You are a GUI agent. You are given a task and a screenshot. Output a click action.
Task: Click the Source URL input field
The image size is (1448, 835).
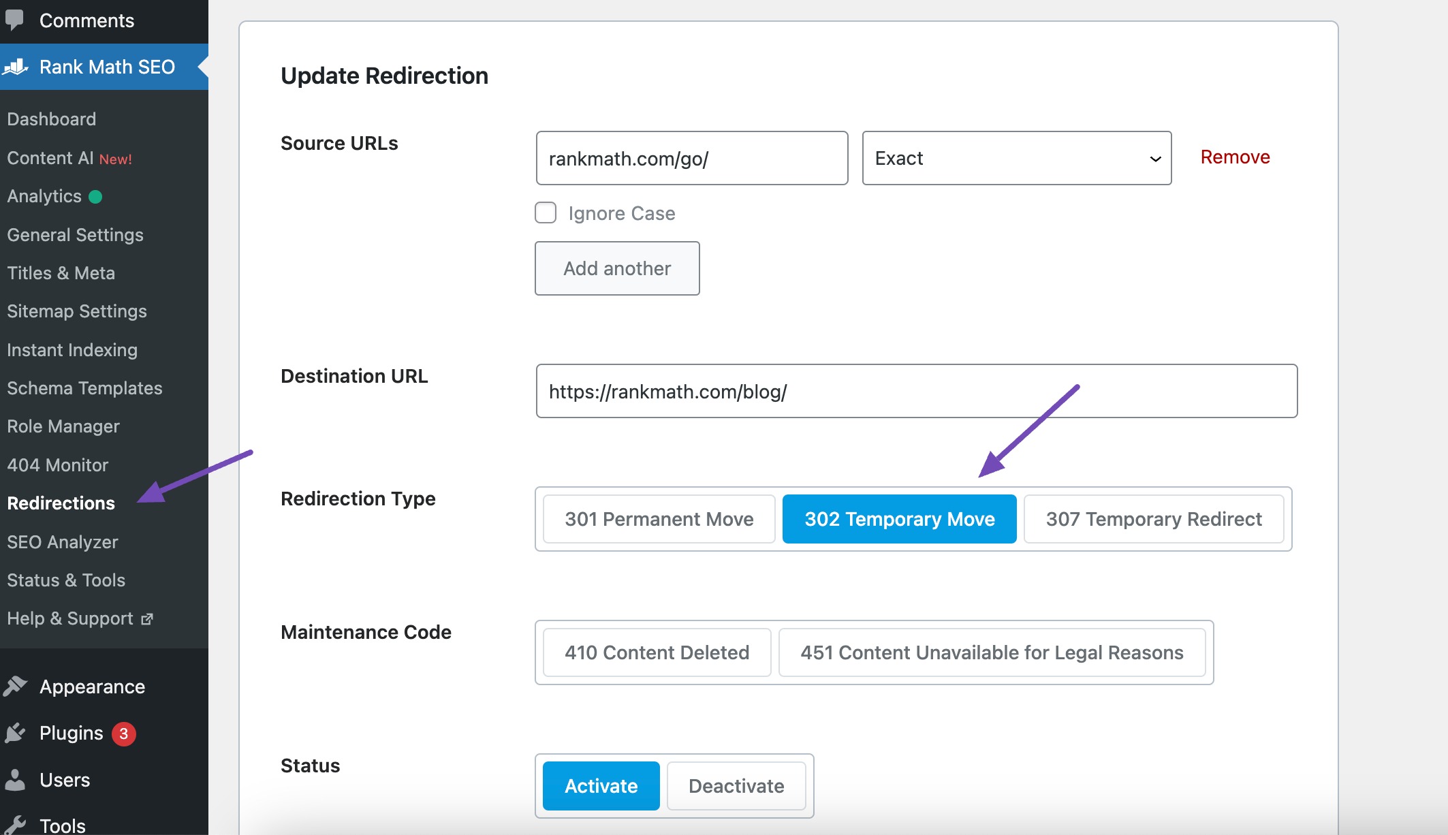[692, 158]
